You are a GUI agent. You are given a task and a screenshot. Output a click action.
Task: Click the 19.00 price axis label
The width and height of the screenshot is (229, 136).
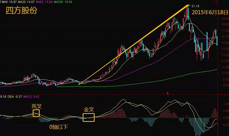(225, 19)
